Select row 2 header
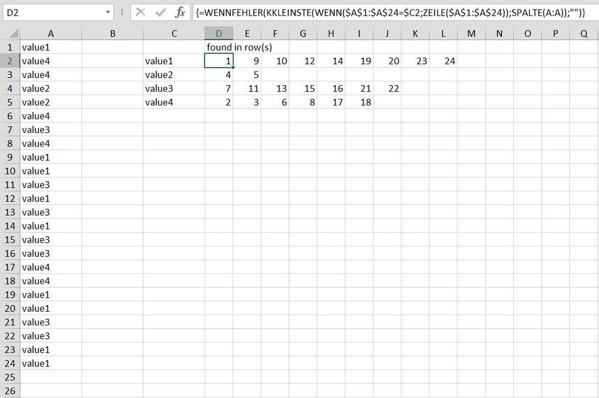The height and width of the screenshot is (398, 599). click(x=10, y=61)
